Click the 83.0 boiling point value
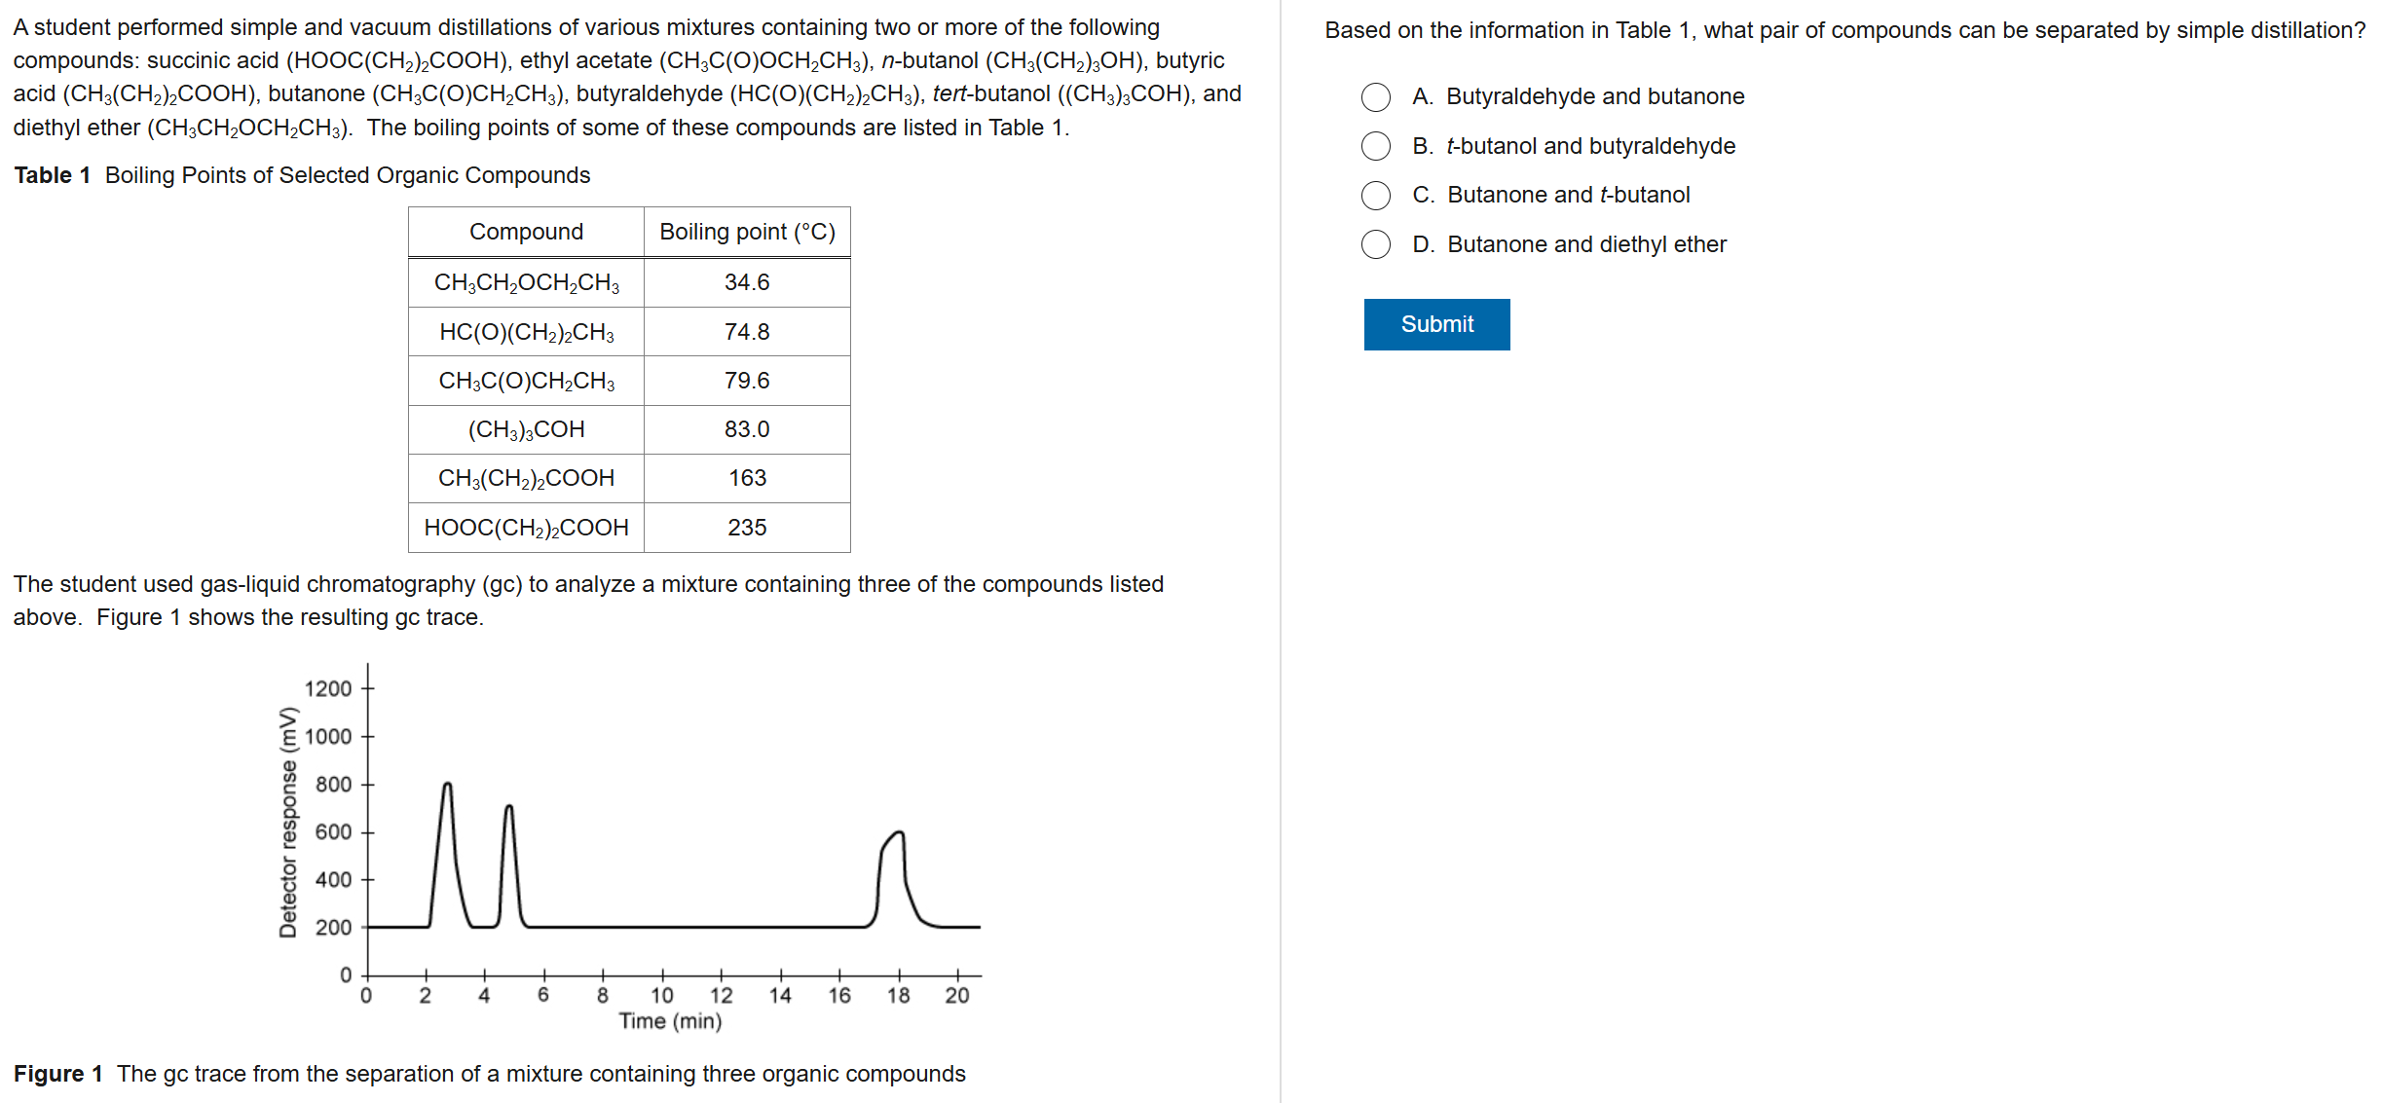This screenshot has width=2382, height=1103. (x=747, y=429)
